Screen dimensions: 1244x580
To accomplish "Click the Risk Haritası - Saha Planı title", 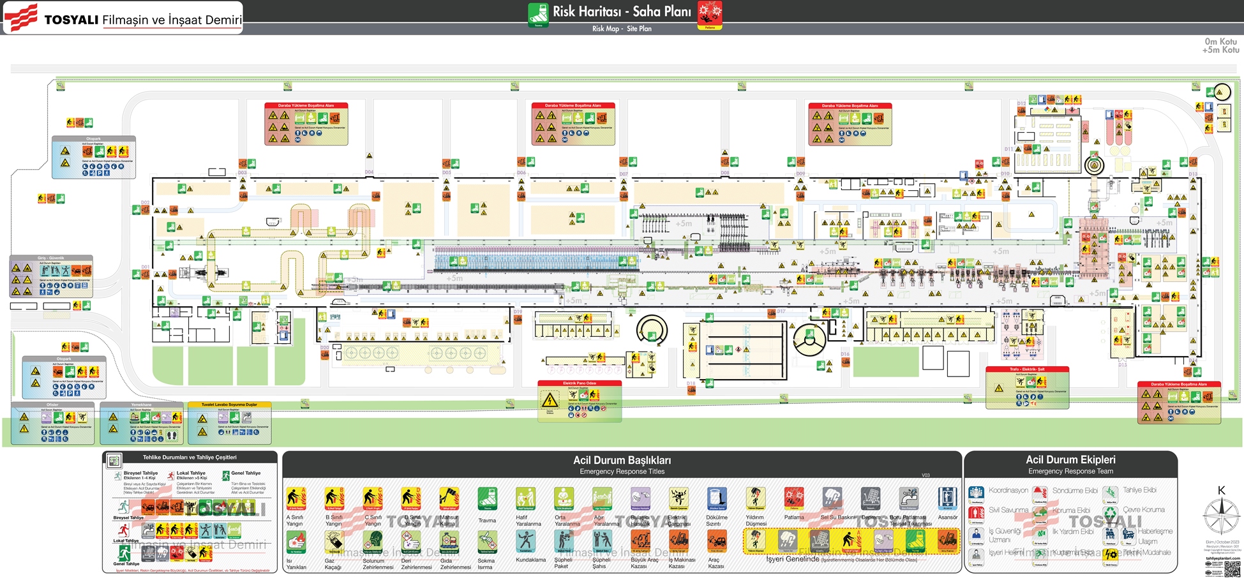I will pos(621,11).
